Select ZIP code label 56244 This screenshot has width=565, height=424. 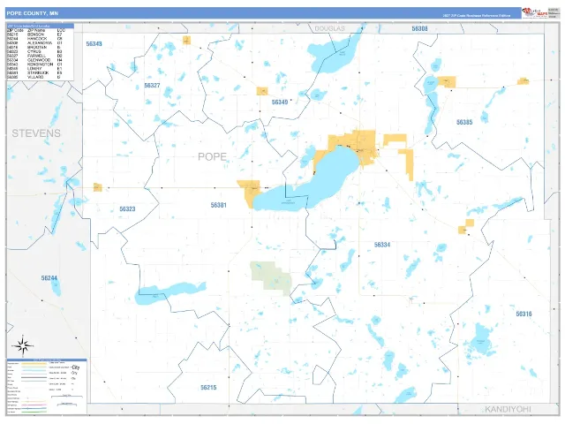tap(49, 278)
